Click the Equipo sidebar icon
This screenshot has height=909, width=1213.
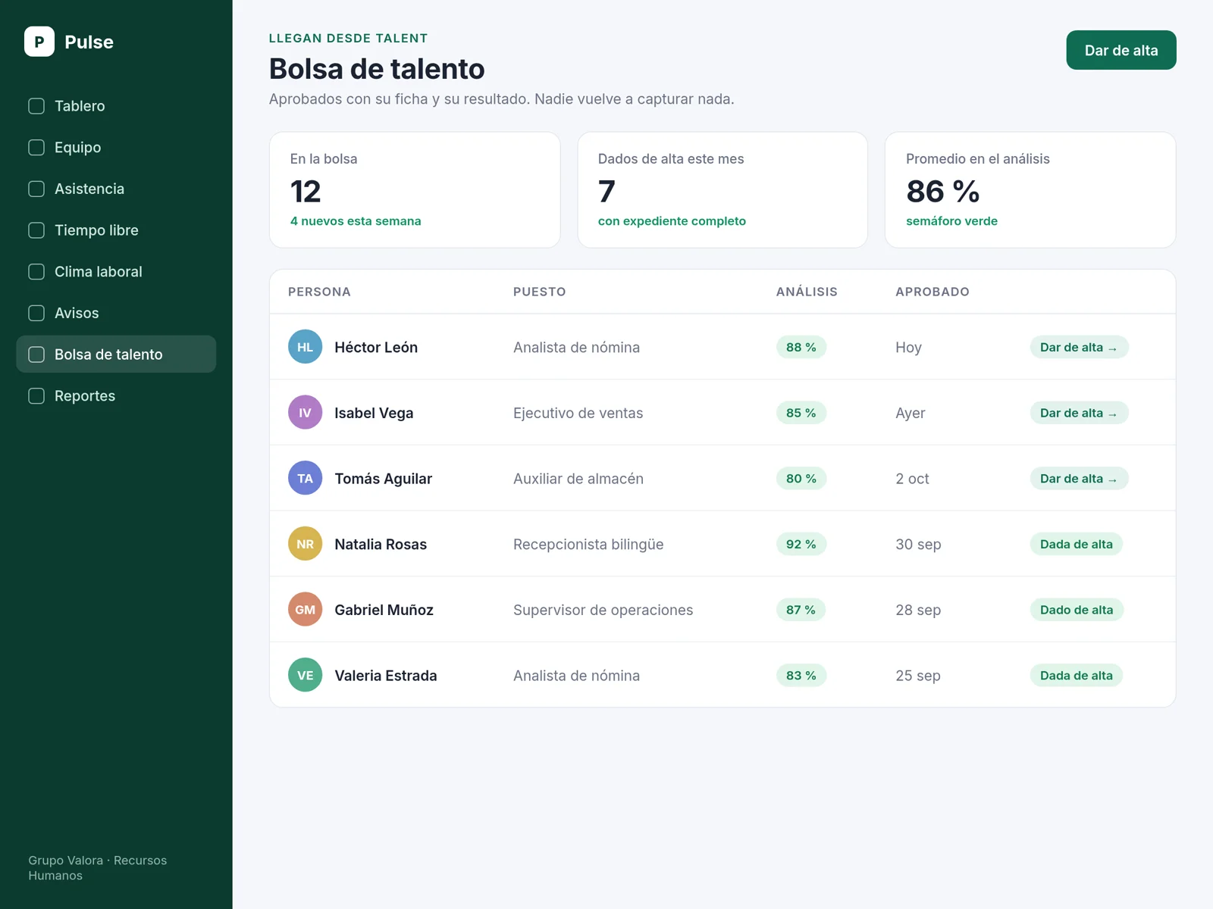coord(36,148)
